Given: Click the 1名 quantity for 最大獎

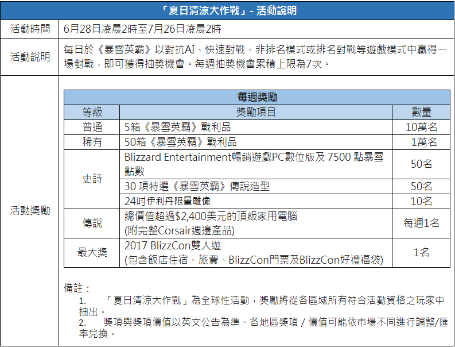Looking at the screenshot, I should (421, 253).
